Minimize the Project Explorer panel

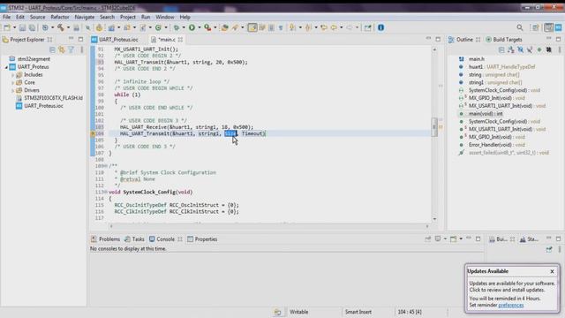click(x=71, y=39)
